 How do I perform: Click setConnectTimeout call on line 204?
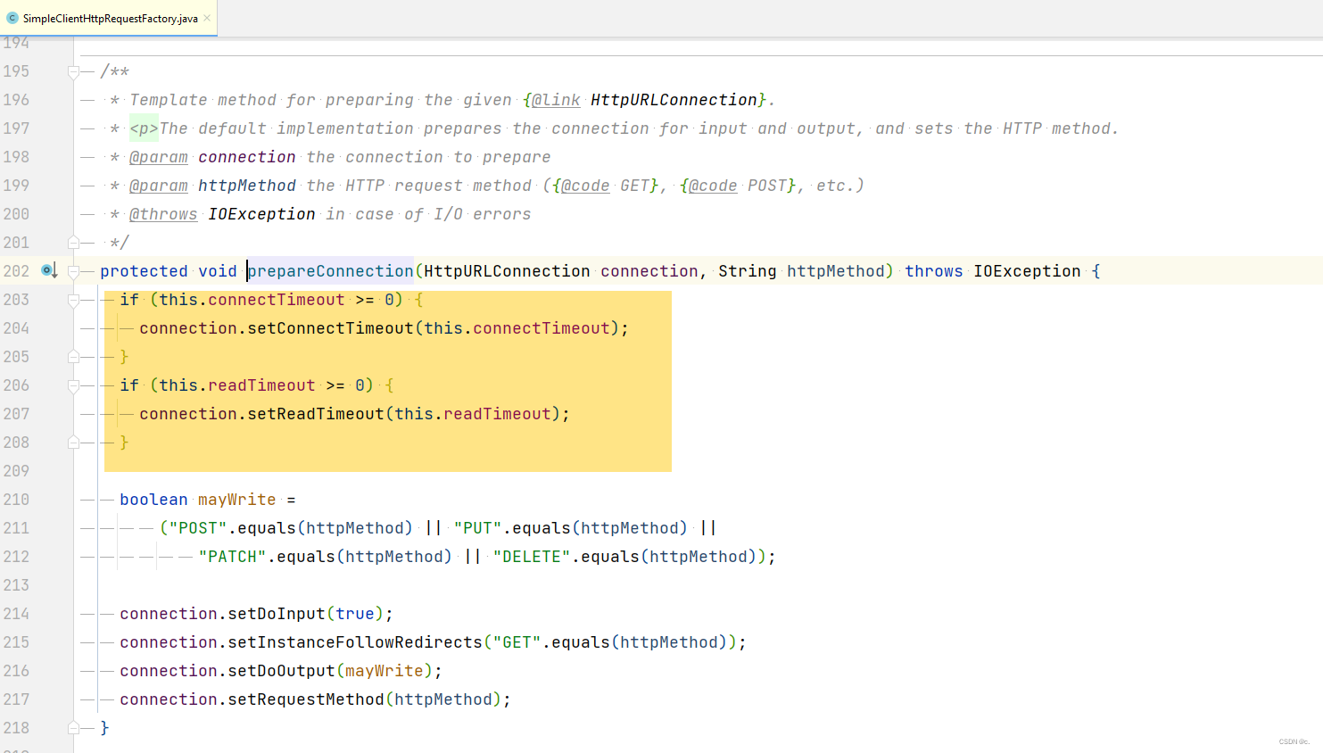330,328
